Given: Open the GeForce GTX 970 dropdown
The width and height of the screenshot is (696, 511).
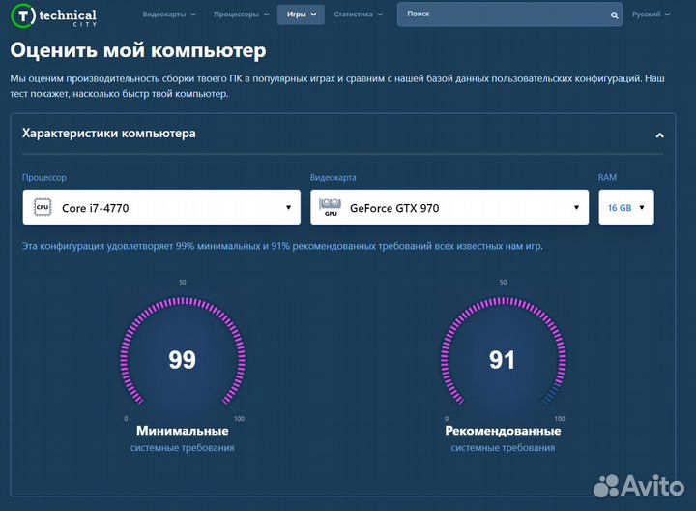Looking at the screenshot, I should (x=449, y=207).
